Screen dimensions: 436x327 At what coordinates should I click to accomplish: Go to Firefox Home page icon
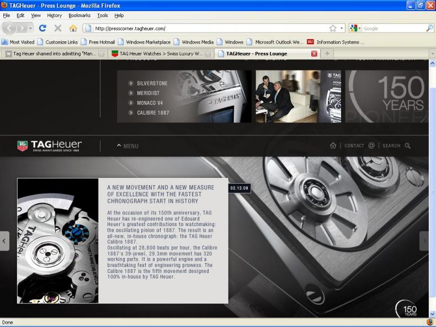(73, 28)
